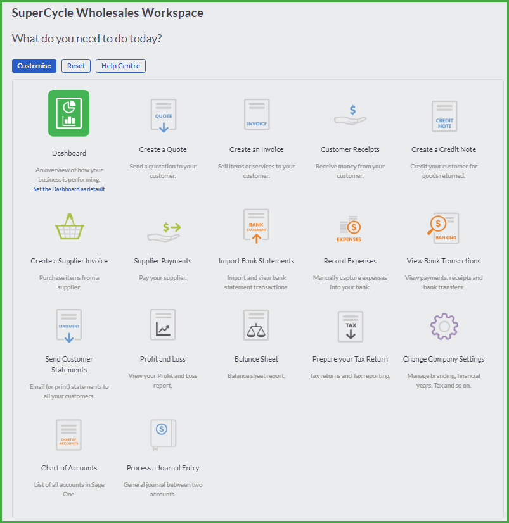Click the 'Change Company Settings' title
Image resolution: width=509 pixels, height=523 pixels.
[x=444, y=359]
